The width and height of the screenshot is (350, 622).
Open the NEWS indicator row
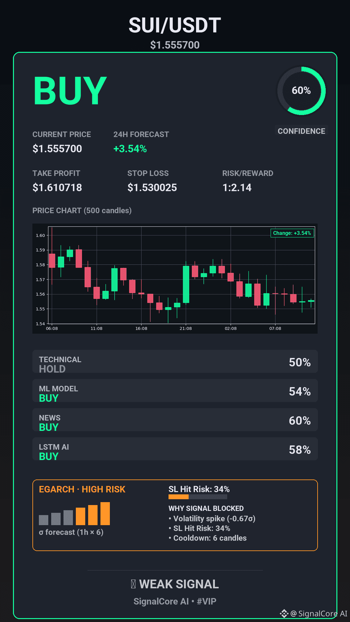coord(175,420)
